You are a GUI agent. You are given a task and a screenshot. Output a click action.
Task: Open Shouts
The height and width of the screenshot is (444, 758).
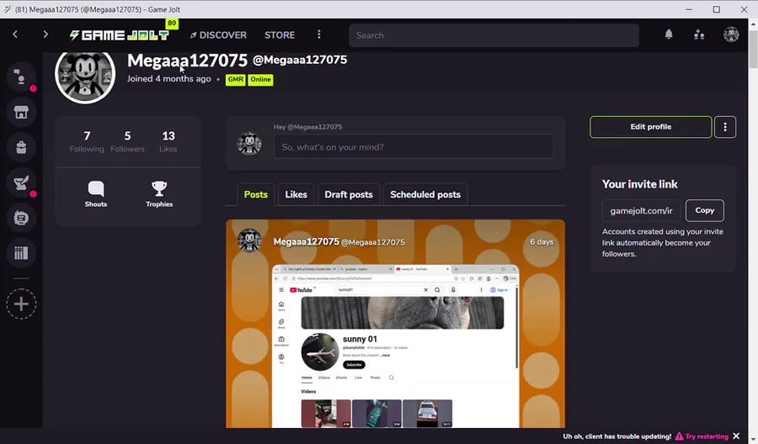click(x=96, y=194)
